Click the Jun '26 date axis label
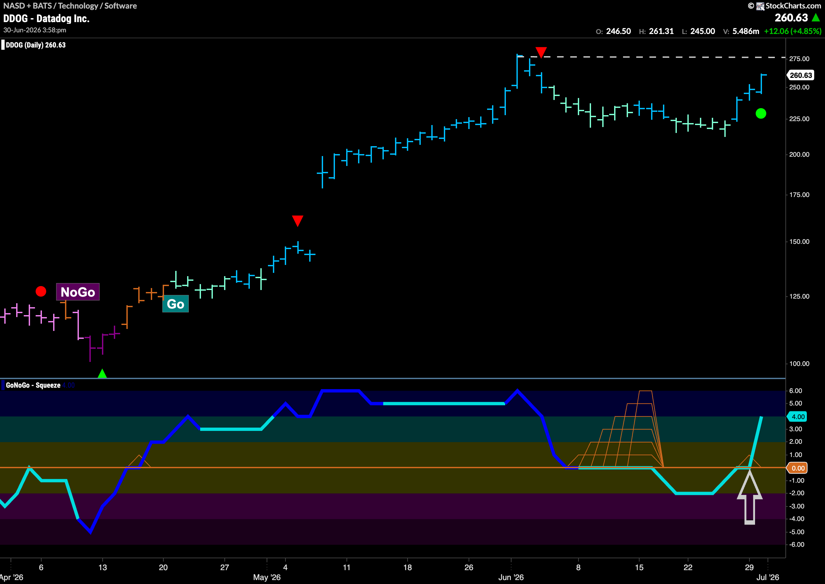 pos(511,577)
